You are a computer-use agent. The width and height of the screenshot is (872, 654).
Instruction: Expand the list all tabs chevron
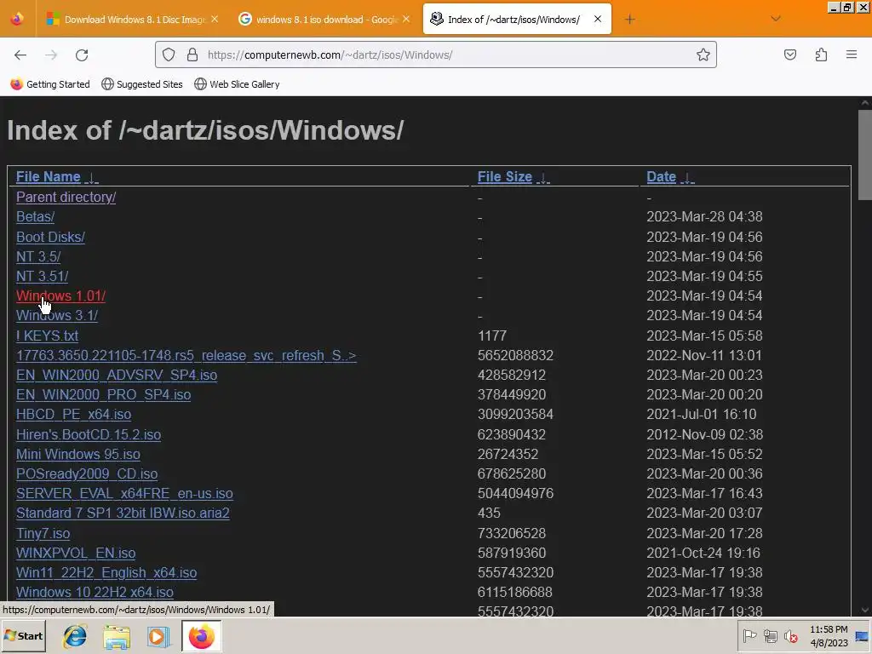[x=776, y=19]
